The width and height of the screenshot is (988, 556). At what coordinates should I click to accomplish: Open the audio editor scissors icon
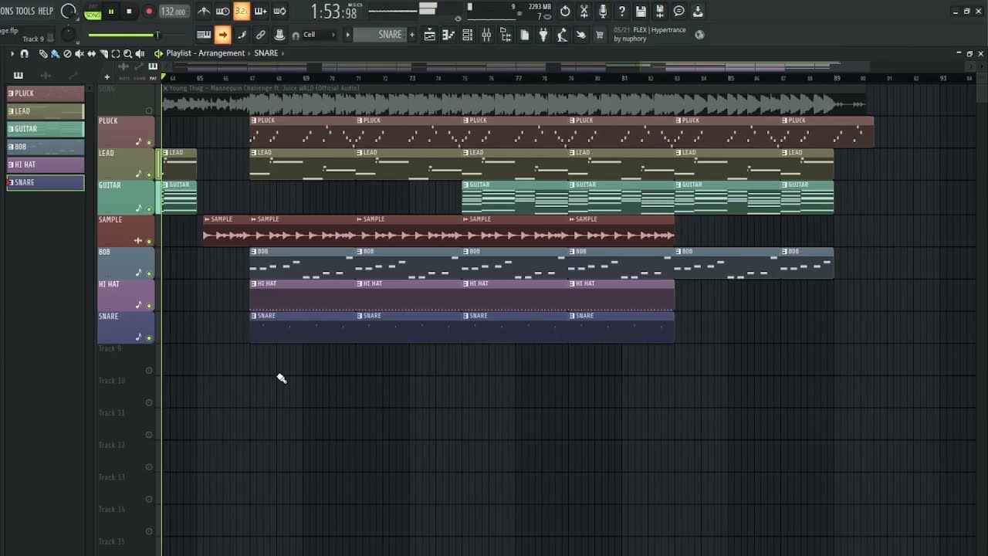pos(584,11)
